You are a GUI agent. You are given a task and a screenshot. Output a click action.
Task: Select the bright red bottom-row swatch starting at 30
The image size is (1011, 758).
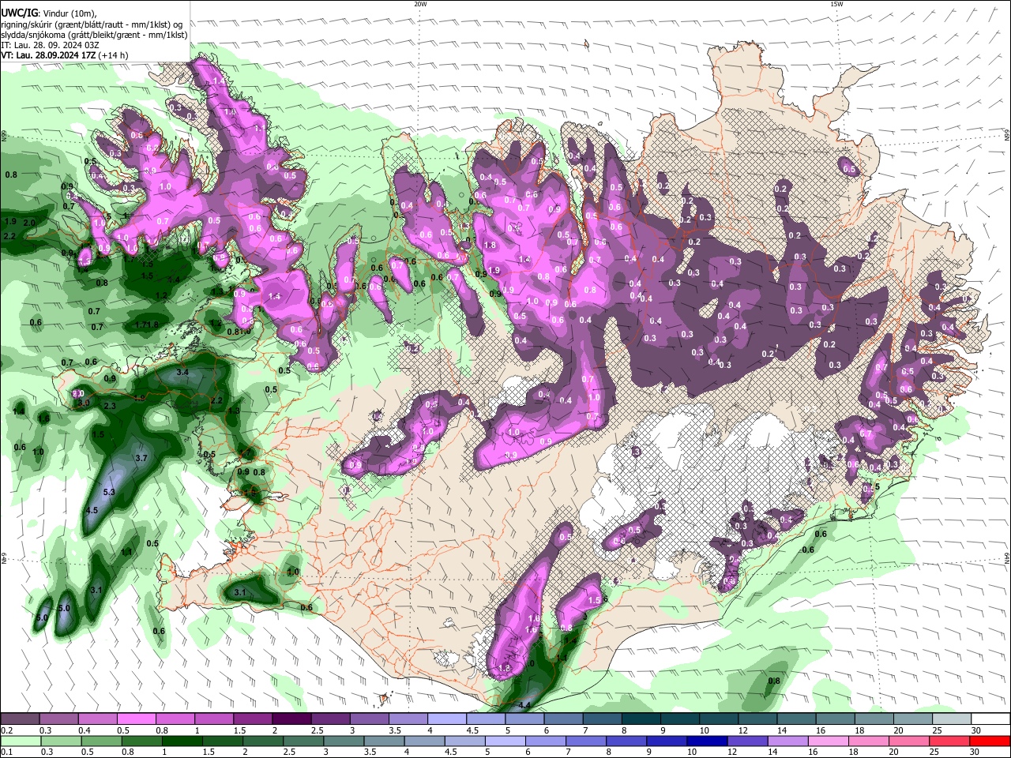tap(990, 741)
